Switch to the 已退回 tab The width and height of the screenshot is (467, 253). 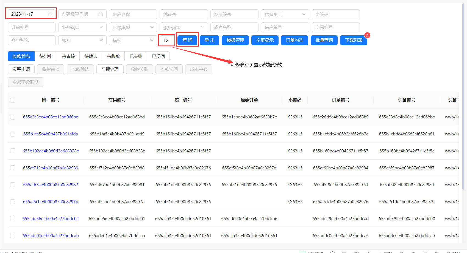coord(159,56)
